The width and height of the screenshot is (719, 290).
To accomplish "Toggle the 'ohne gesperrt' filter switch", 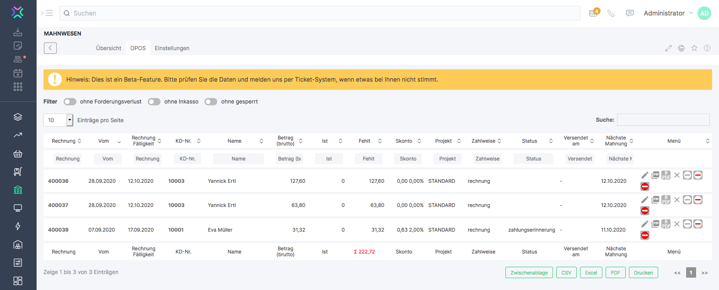I will 211,102.
